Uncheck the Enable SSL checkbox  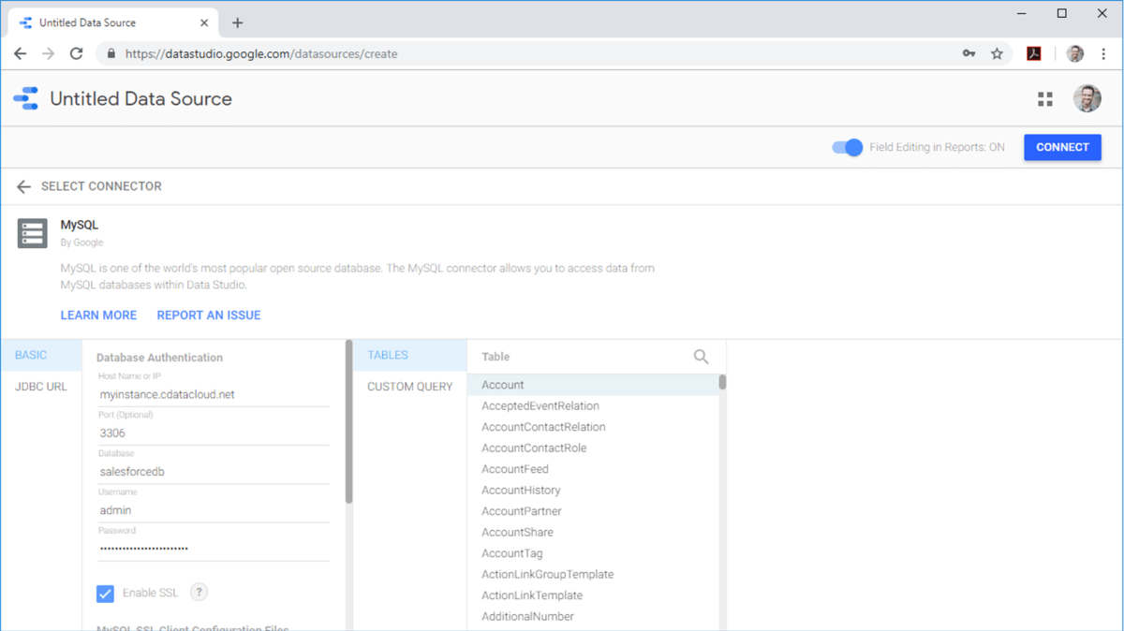click(105, 594)
